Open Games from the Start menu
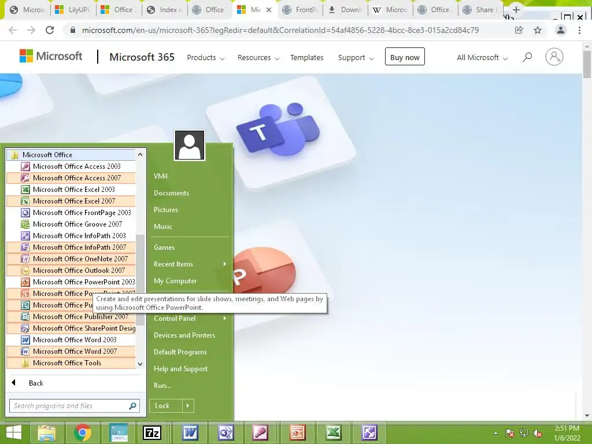The width and height of the screenshot is (592, 444). click(164, 247)
